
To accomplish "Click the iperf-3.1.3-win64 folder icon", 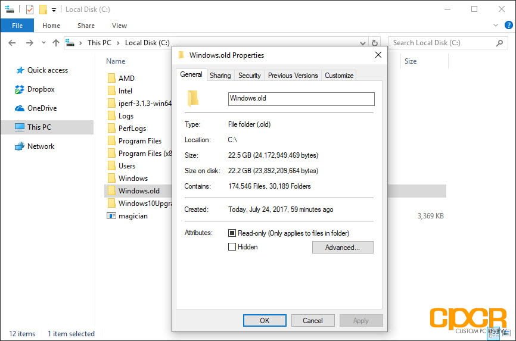I will coord(111,104).
